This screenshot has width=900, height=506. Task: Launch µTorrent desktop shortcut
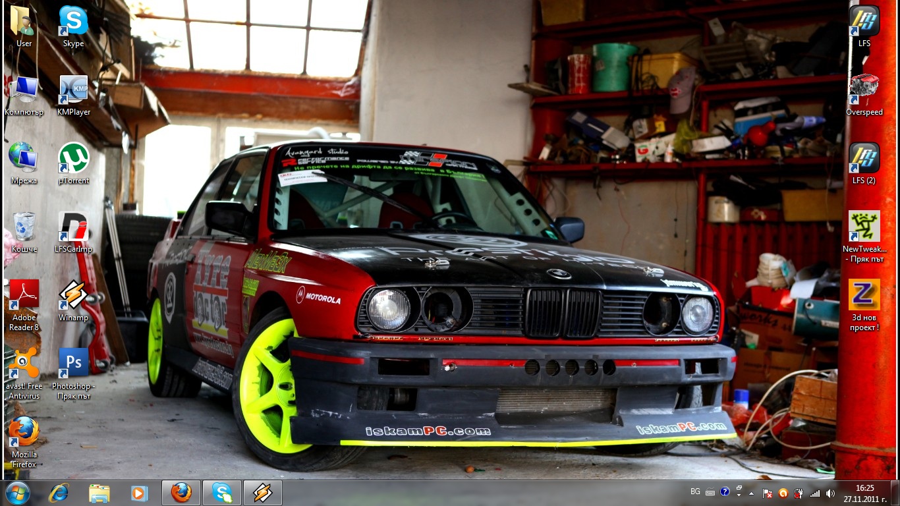tap(73, 163)
